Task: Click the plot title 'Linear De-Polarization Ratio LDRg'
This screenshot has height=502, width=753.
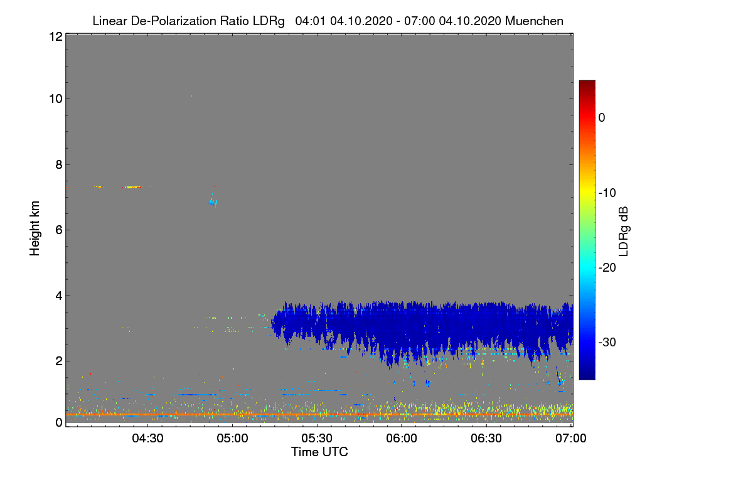Action: pos(188,21)
